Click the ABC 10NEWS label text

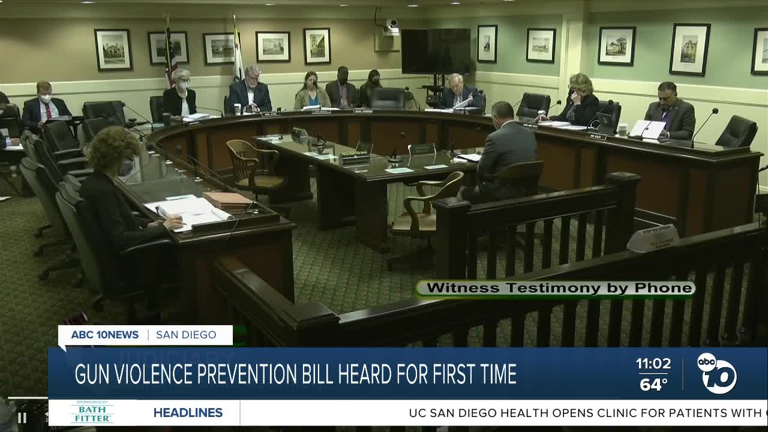[104, 335]
